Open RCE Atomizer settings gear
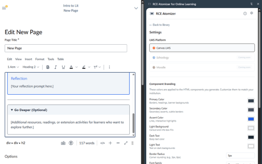Image resolution: width=262 pixels, height=164 pixels. coord(252,14)
